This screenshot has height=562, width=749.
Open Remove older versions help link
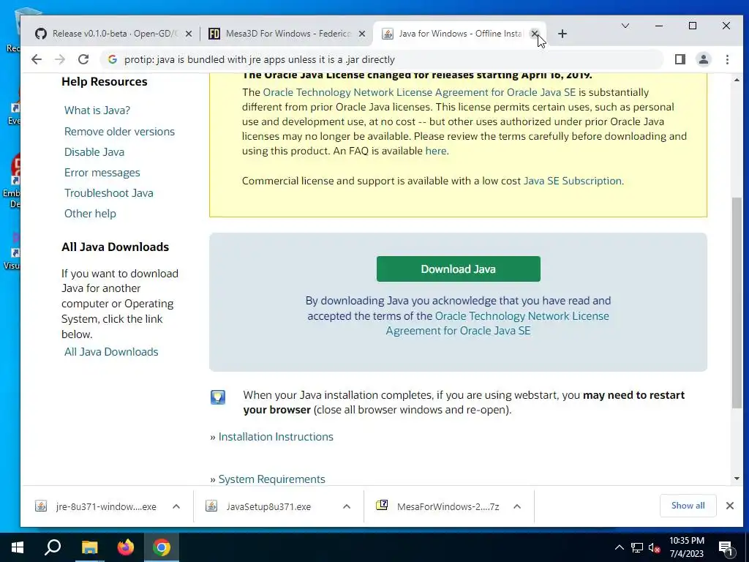[x=119, y=132]
